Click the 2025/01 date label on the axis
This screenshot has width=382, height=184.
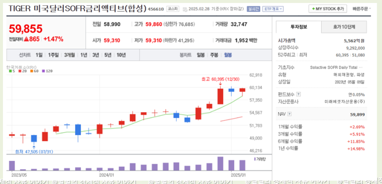tap(238, 175)
